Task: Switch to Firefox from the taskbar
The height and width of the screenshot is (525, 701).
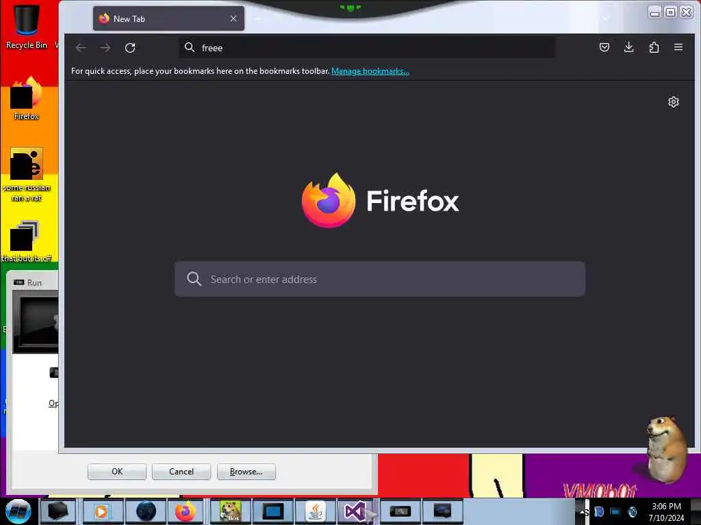Action: coord(185,511)
